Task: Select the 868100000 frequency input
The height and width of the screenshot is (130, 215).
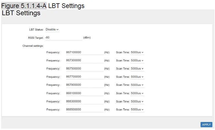Action: (84, 93)
